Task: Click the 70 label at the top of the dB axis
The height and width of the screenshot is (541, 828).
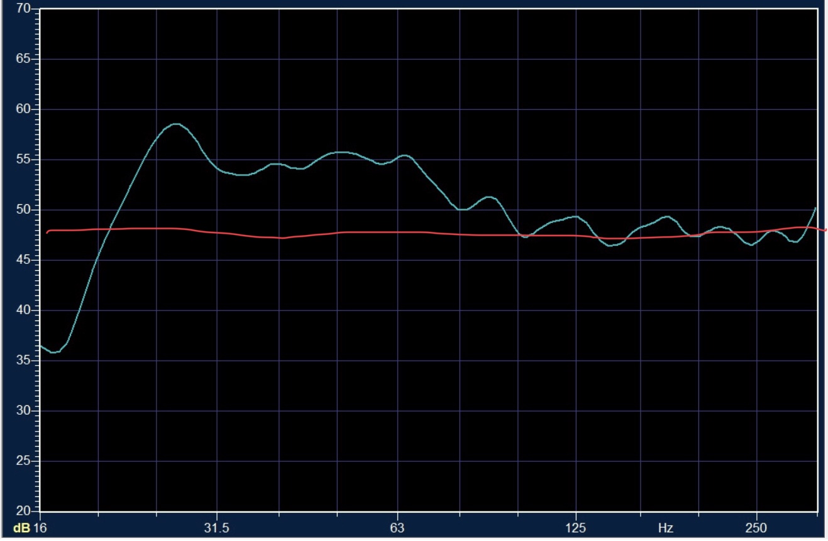Action: 24,9
